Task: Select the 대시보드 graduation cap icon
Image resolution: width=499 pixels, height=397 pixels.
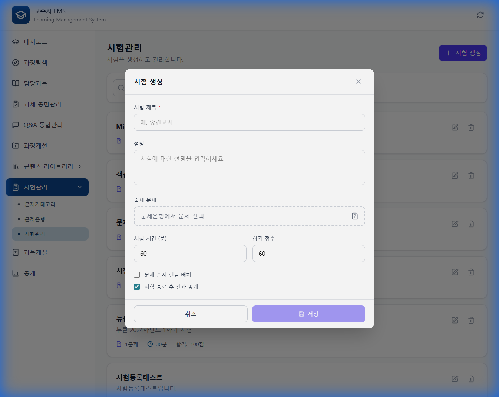Action: [x=15, y=42]
